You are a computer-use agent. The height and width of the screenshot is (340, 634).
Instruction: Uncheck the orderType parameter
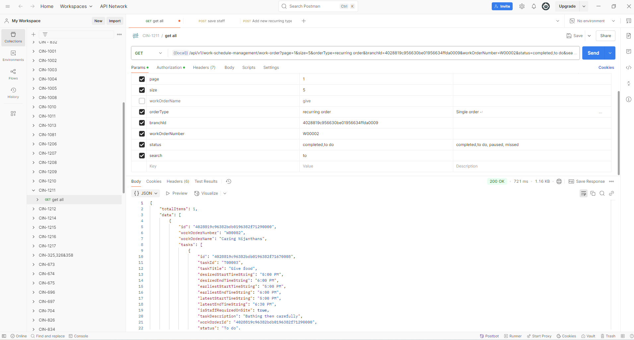tap(142, 112)
